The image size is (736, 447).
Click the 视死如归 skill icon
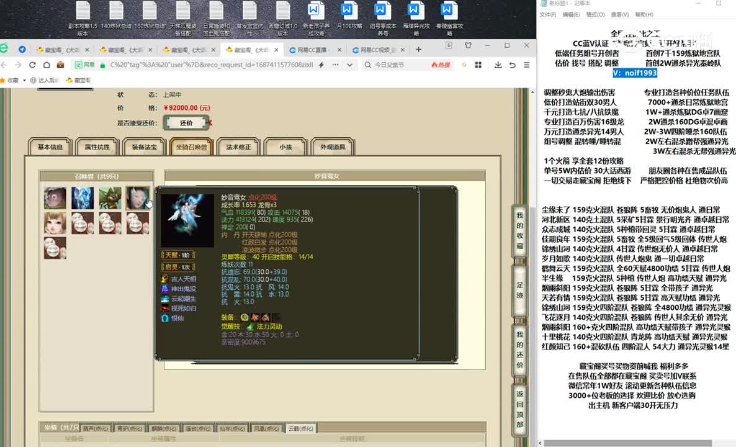(x=164, y=309)
